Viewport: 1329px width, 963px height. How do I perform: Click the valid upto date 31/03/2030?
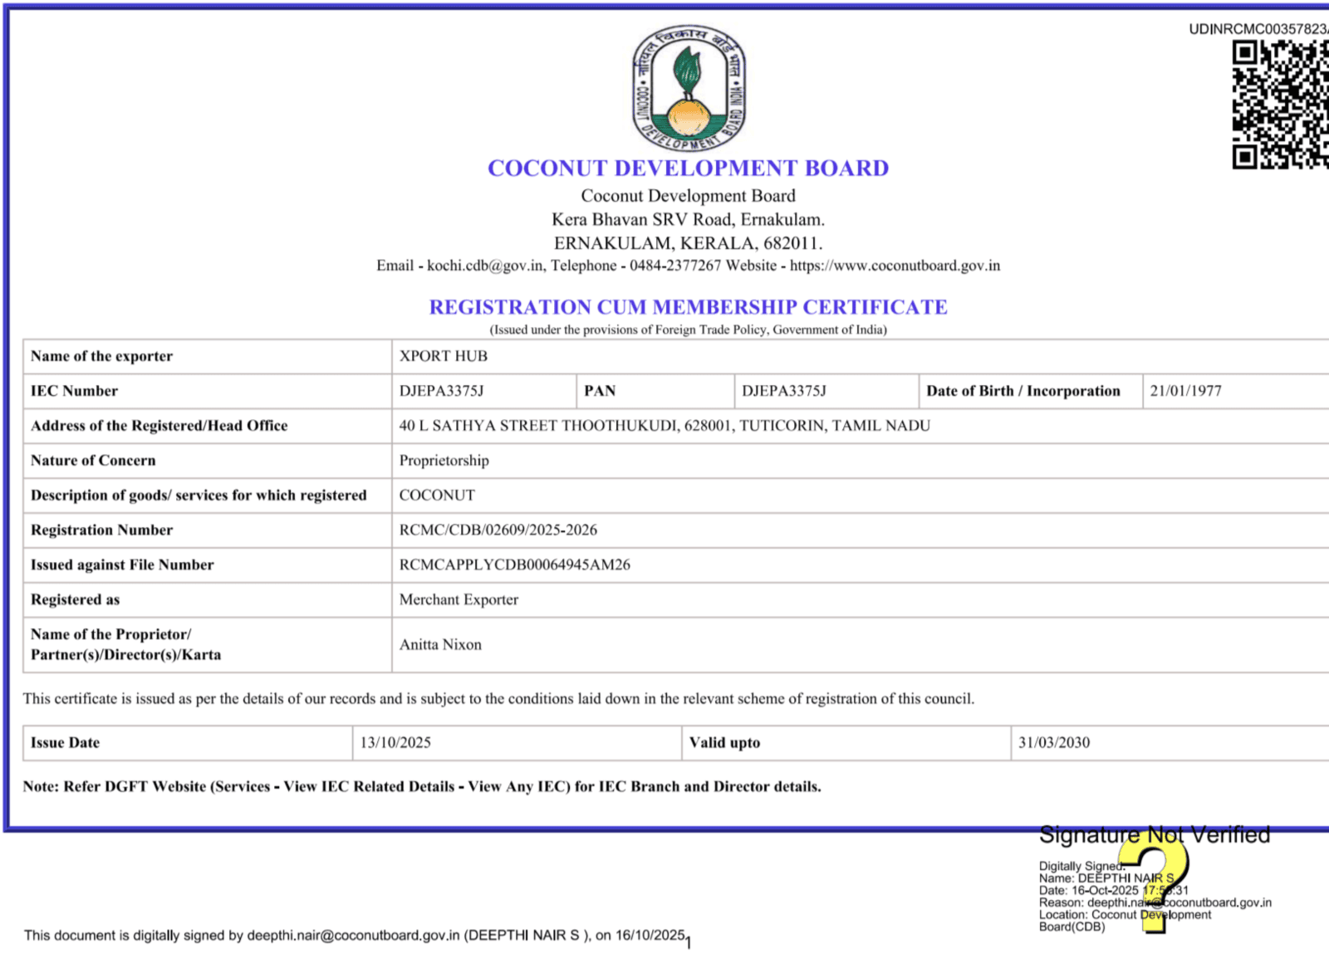coord(1054,743)
